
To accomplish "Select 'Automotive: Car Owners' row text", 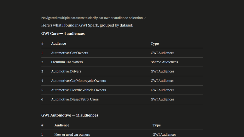I will [x=70, y=53].
